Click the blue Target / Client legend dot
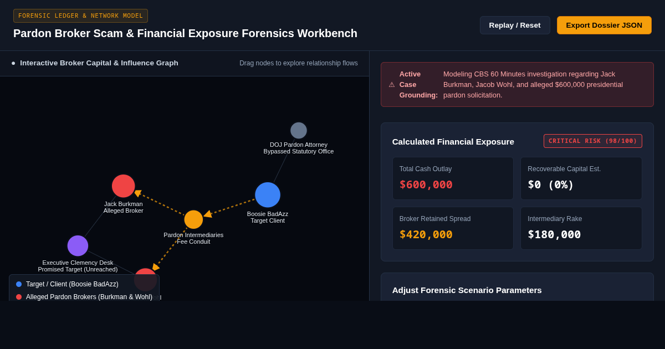The width and height of the screenshot is (665, 349). (19, 284)
